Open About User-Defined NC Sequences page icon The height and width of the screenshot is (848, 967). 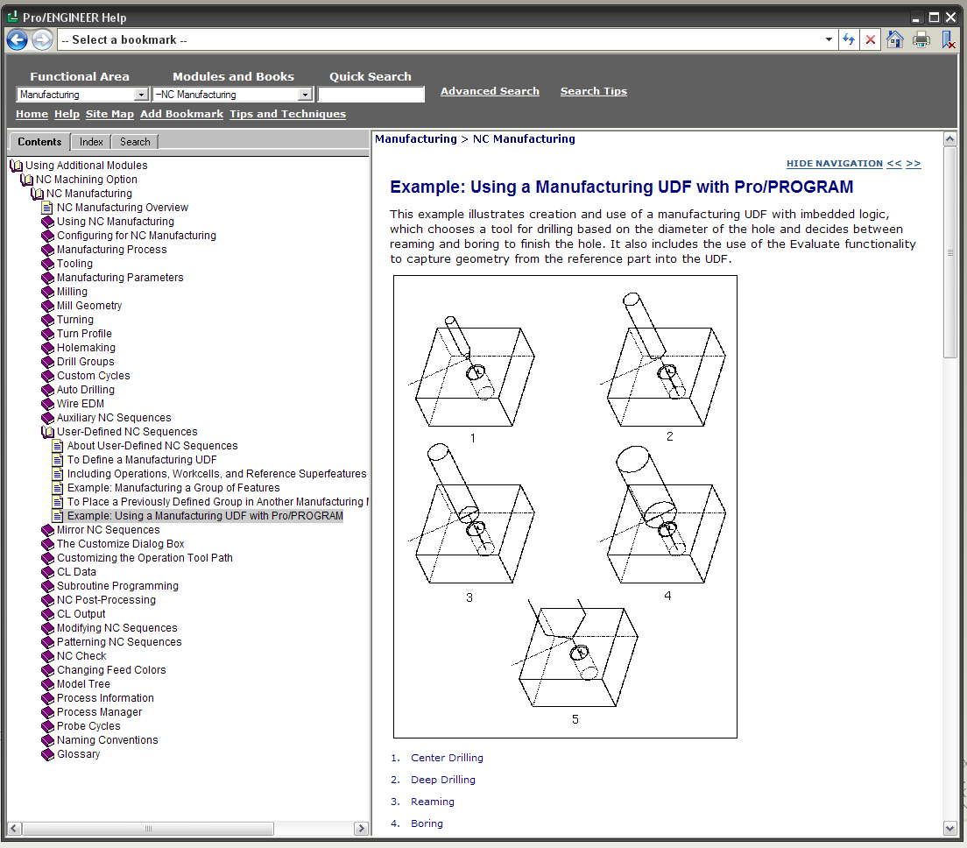pos(57,446)
